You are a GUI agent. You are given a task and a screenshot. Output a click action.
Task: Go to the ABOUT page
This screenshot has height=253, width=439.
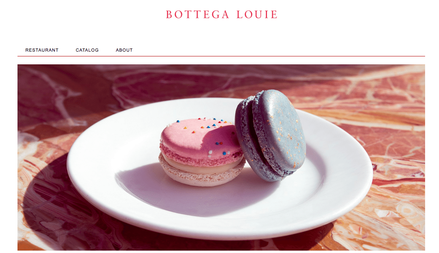click(x=124, y=50)
